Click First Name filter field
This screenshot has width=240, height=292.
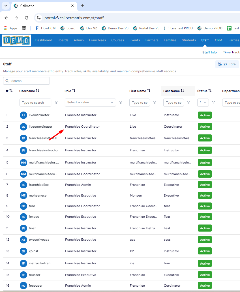[140, 103]
